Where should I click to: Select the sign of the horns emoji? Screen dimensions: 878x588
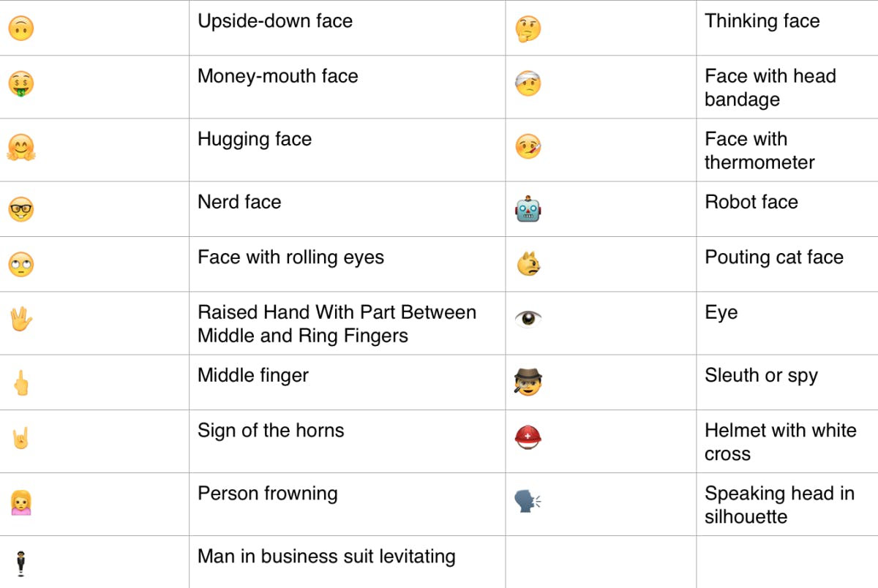(21, 438)
